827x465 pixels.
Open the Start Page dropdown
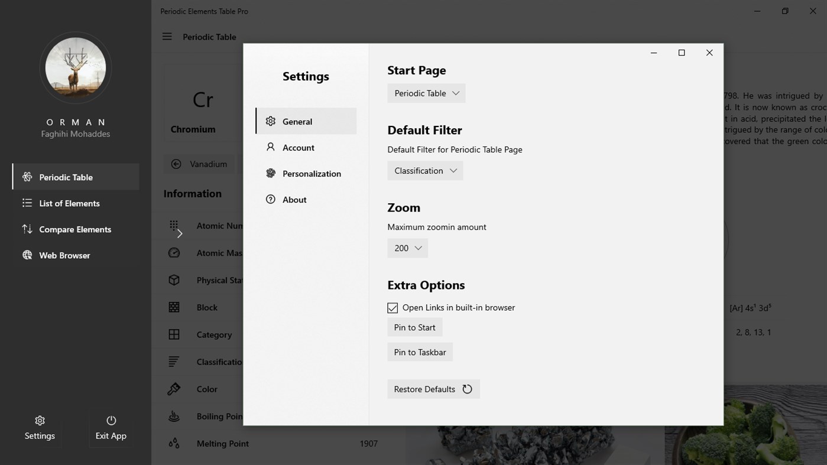pyautogui.click(x=427, y=93)
